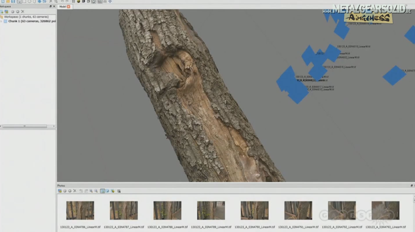Image resolution: width=415 pixels, height=232 pixels.
Task: Choose the rotate region tool
Action: 44,1
